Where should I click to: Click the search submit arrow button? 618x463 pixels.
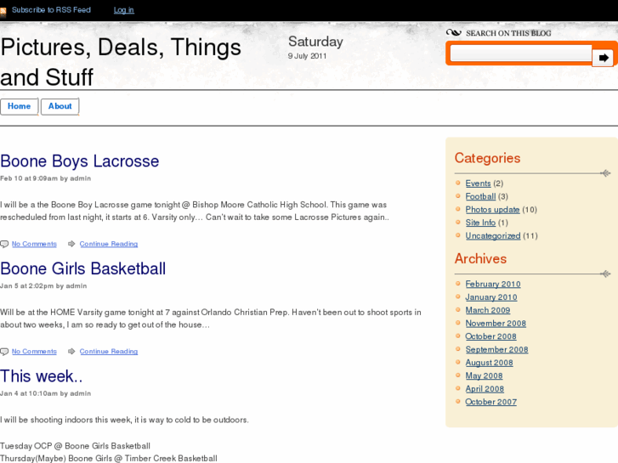click(603, 58)
